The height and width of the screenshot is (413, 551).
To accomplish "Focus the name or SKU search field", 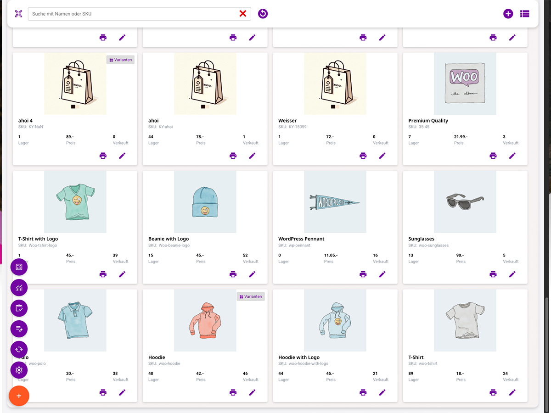I will 133,14.
